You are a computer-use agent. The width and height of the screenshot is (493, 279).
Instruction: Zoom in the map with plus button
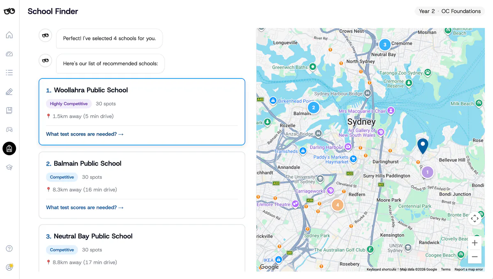[475, 243]
